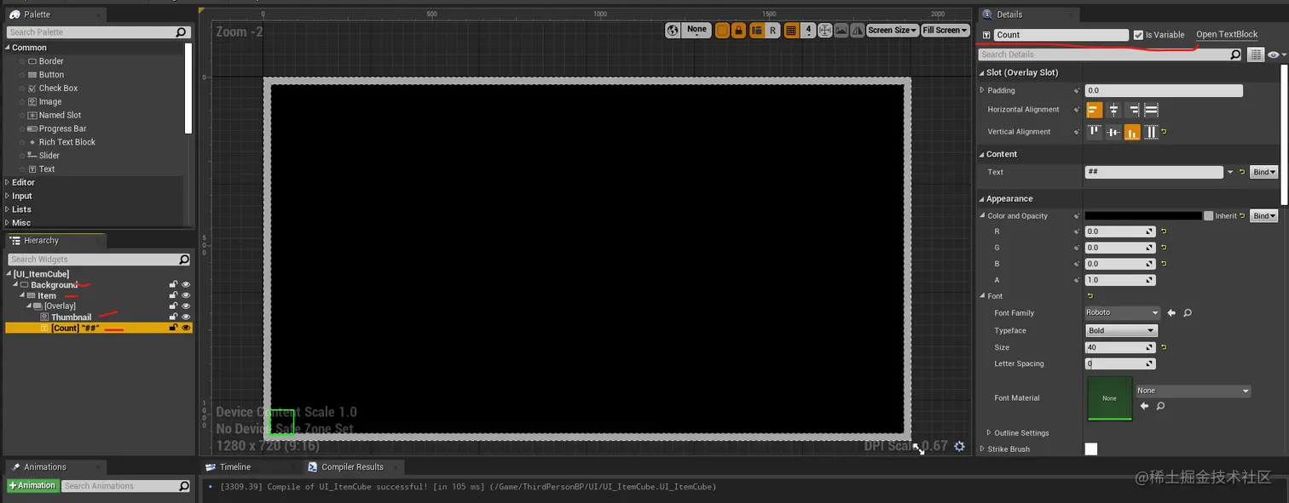
Task: Open the Screen Size dropdown
Action: click(x=892, y=30)
